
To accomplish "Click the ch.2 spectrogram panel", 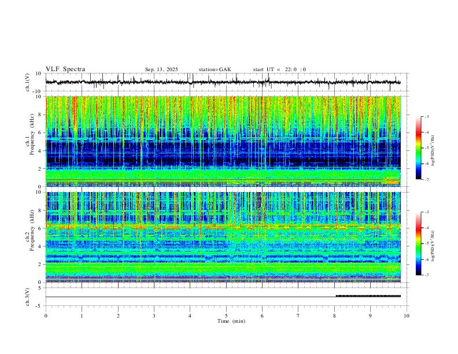I will tap(223, 237).
